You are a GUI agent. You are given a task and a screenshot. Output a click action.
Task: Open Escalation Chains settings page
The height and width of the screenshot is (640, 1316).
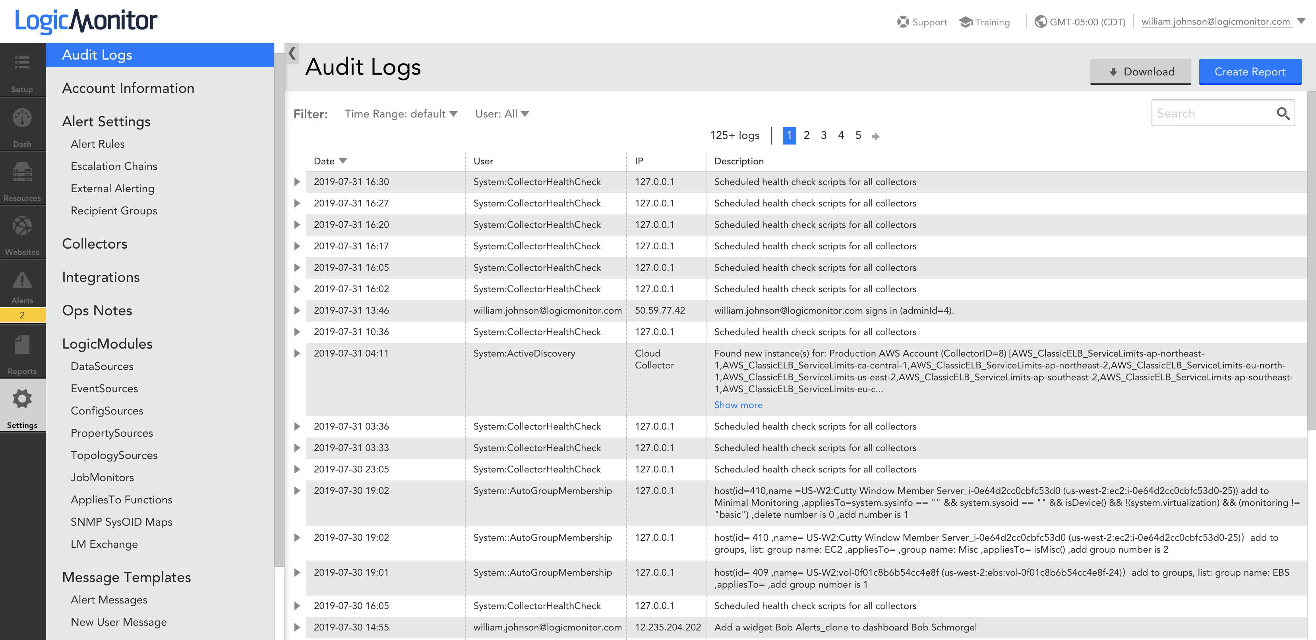coord(113,166)
